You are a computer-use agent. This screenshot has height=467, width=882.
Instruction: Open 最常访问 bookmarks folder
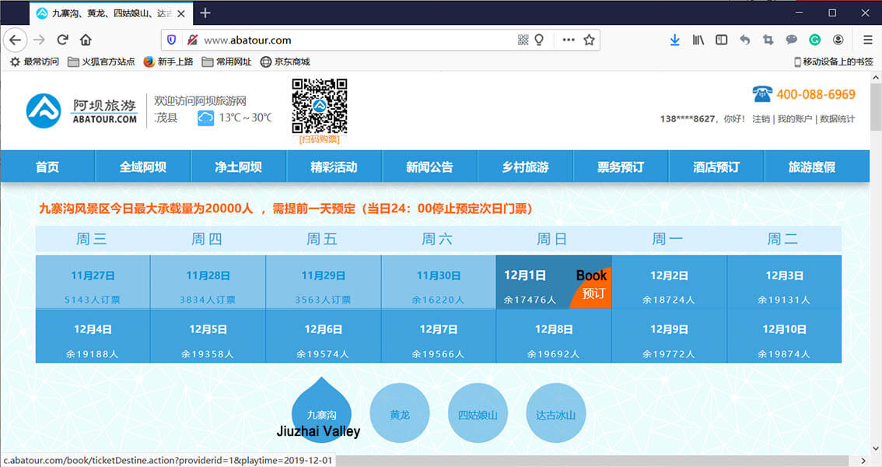point(34,62)
